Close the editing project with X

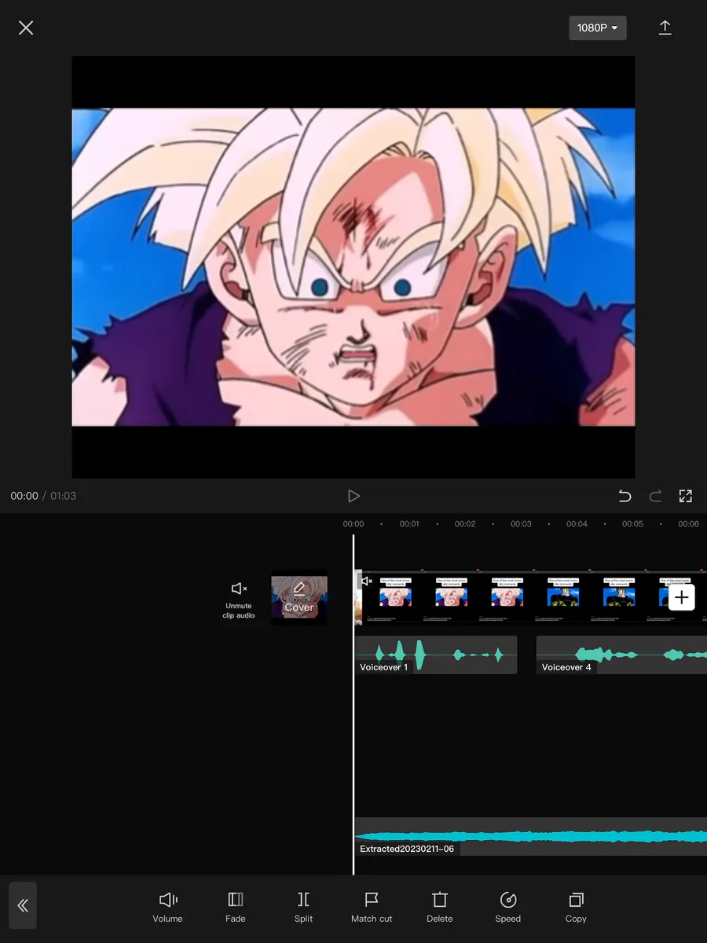pos(26,28)
